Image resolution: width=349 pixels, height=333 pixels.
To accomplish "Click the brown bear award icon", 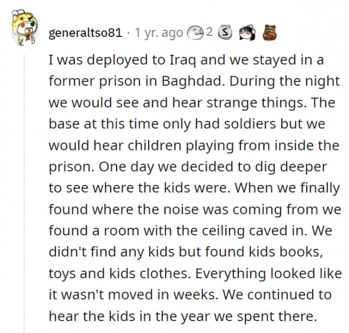I will 270,32.
